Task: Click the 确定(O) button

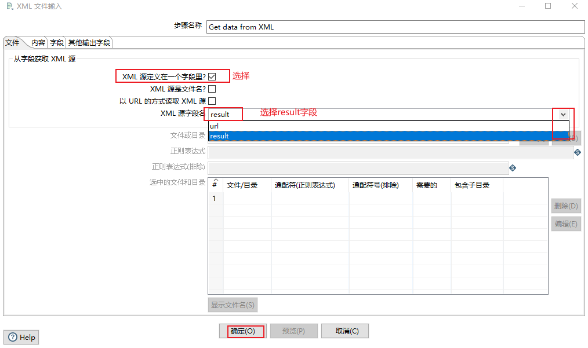Action: [242, 331]
